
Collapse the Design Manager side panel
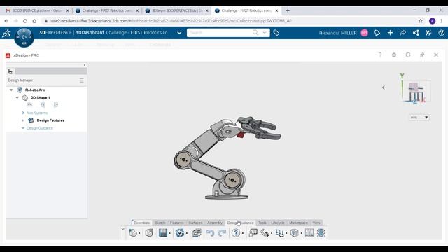click(85, 65)
